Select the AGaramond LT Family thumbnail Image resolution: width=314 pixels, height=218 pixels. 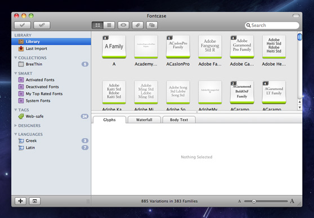click(x=274, y=92)
